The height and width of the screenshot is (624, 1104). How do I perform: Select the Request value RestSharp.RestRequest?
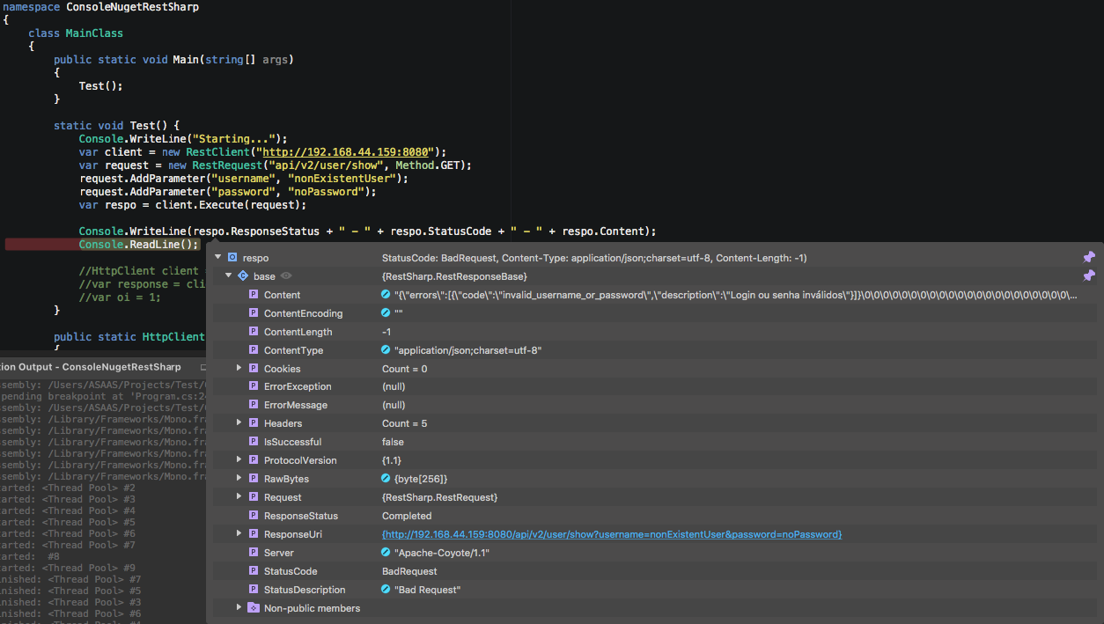tap(439, 497)
